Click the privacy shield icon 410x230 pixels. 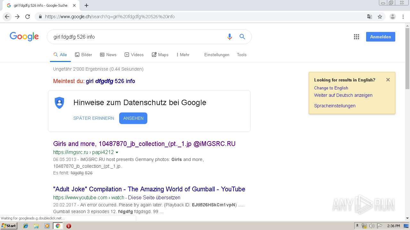pyautogui.click(x=60, y=103)
